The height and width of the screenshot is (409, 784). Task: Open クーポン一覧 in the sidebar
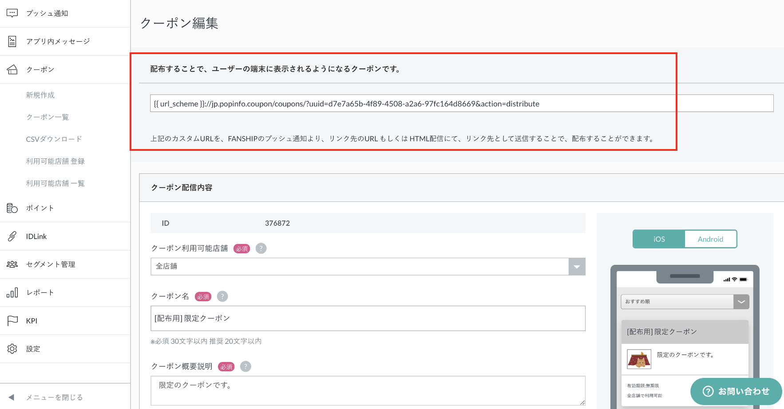[48, 117]
